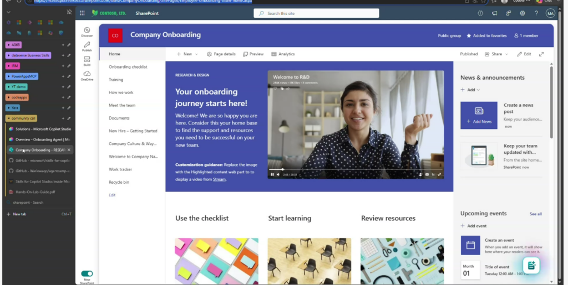Unpin the vertical tabs sidebar
The width and height of the screenshot is (568, 285).
pos(69,12)
